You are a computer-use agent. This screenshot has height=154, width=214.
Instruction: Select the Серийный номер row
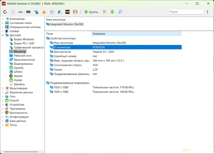[x=65, y=56]
